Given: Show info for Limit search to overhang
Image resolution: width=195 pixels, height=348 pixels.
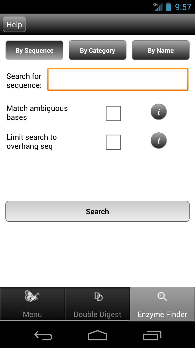Looking at the screenshot, I should [x=159, y=141].
